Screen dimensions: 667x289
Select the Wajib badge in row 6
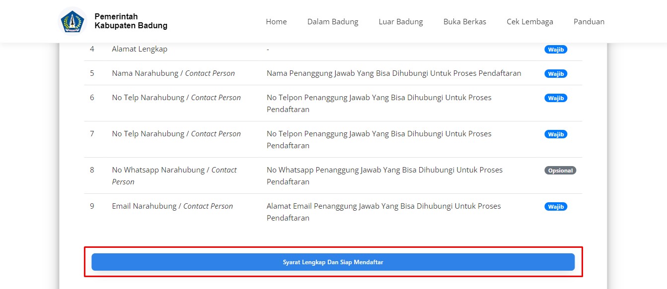click(x=555, y=98)
